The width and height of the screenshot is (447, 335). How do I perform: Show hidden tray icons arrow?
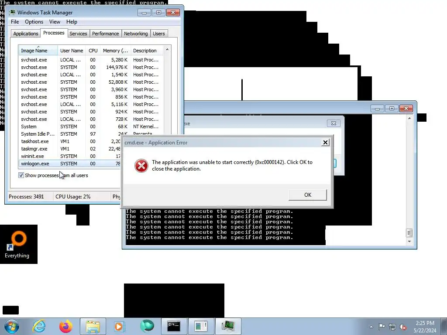coord(371,327)
